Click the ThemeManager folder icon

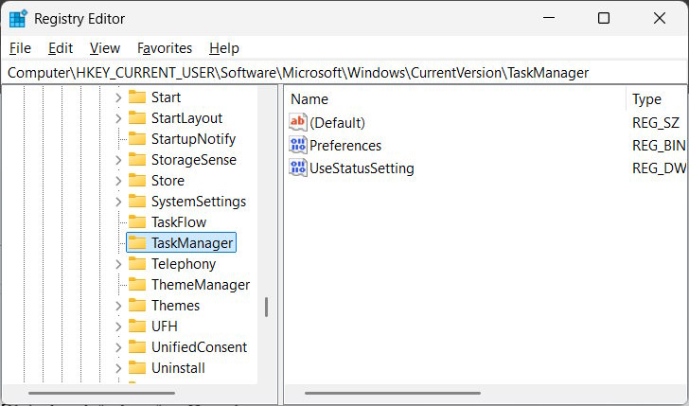pyautogui.click(x=137, y=284)
